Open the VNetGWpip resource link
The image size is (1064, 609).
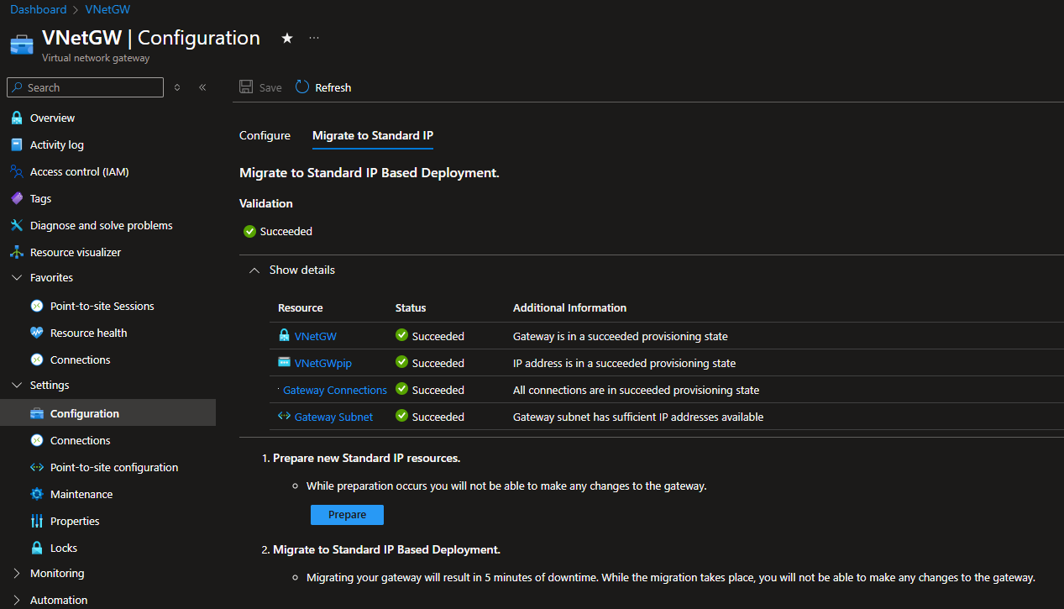pyautogui.click(x=321, y=362)
